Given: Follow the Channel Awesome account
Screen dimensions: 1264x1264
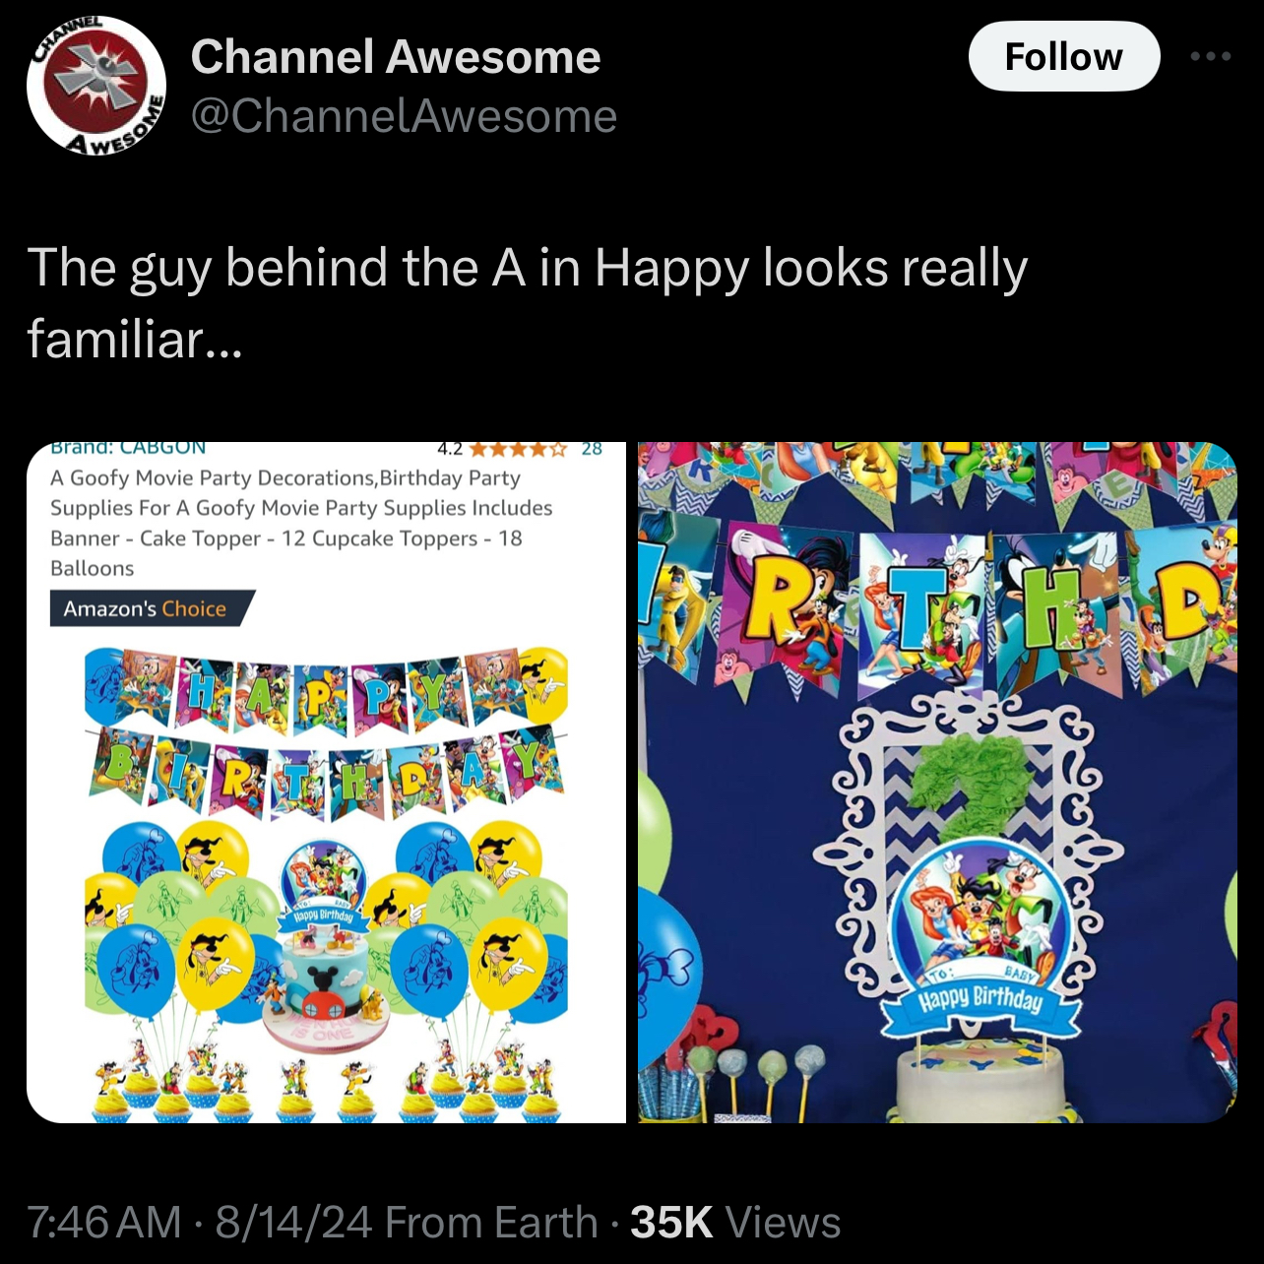Looking at the screenshot, I should pyautogui.click(x=1064, y=56).
